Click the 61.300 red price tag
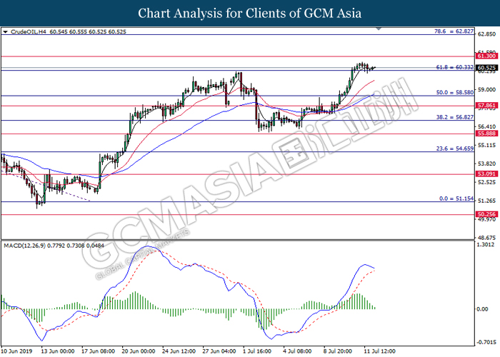 (486, 56)
